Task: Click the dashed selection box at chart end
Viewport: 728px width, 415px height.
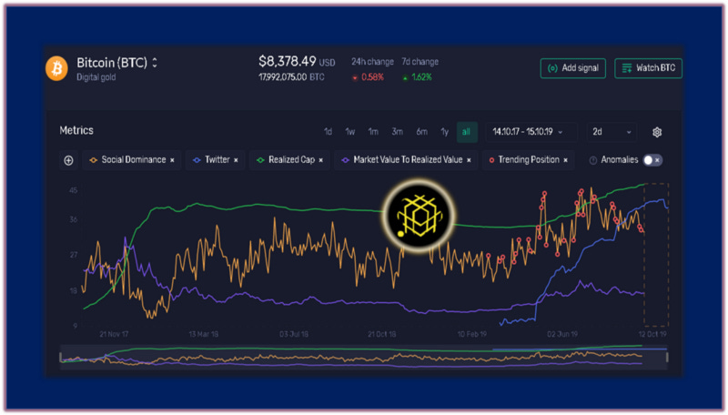Action: (656, 255)
